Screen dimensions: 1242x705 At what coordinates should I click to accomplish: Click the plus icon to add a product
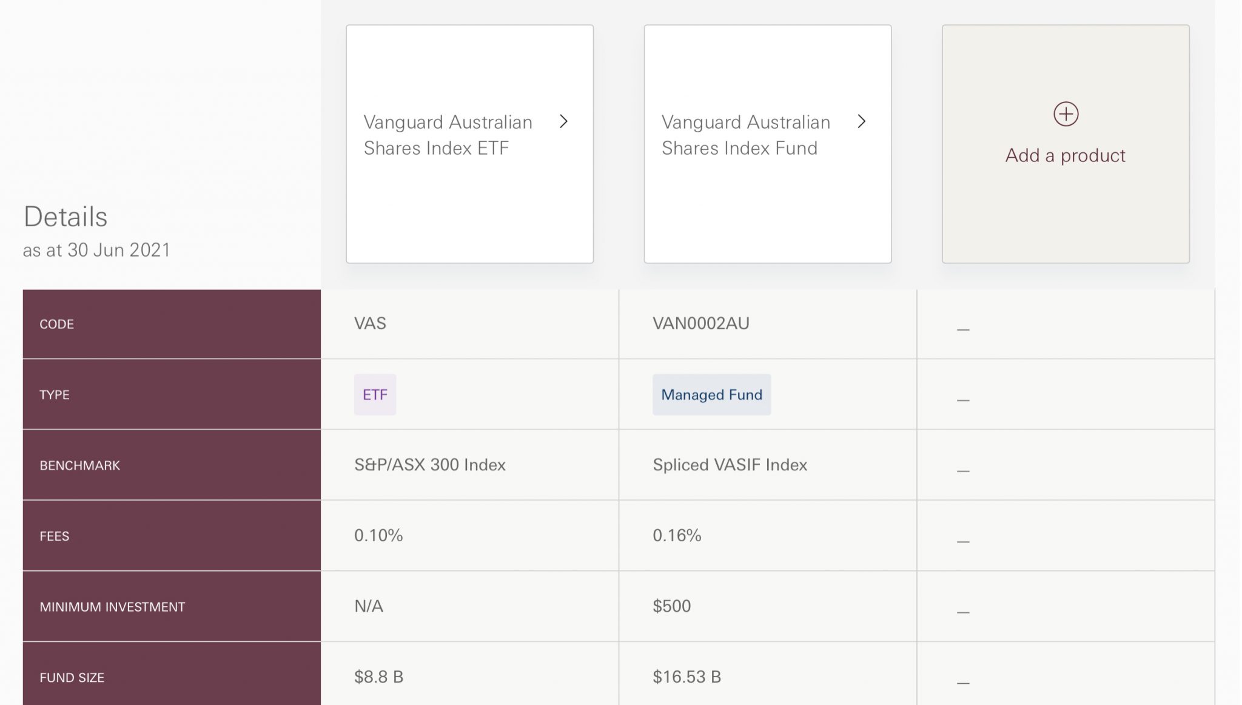click(1066, 113)
